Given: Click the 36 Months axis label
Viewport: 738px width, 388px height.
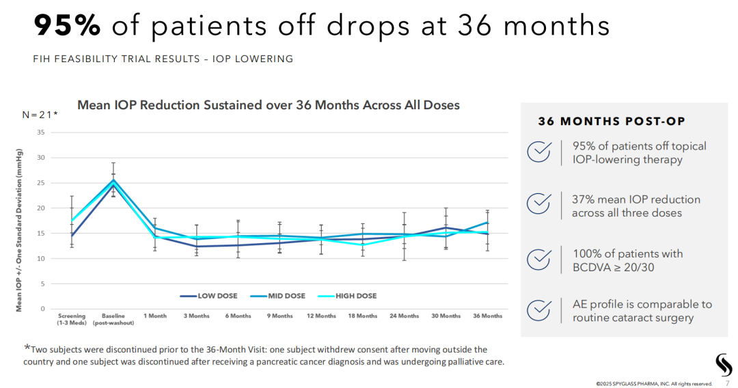Looking at the screenshot, I should tap(488, 316).
